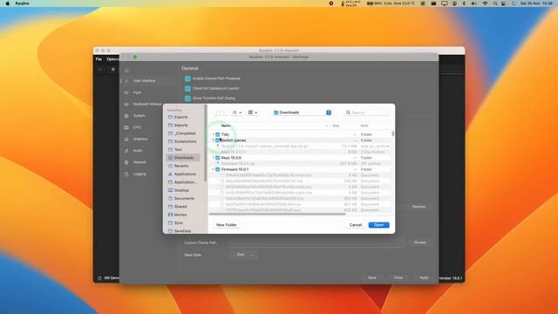Click the Remove button in settings
558x314 pixels.
pos(418,207)
